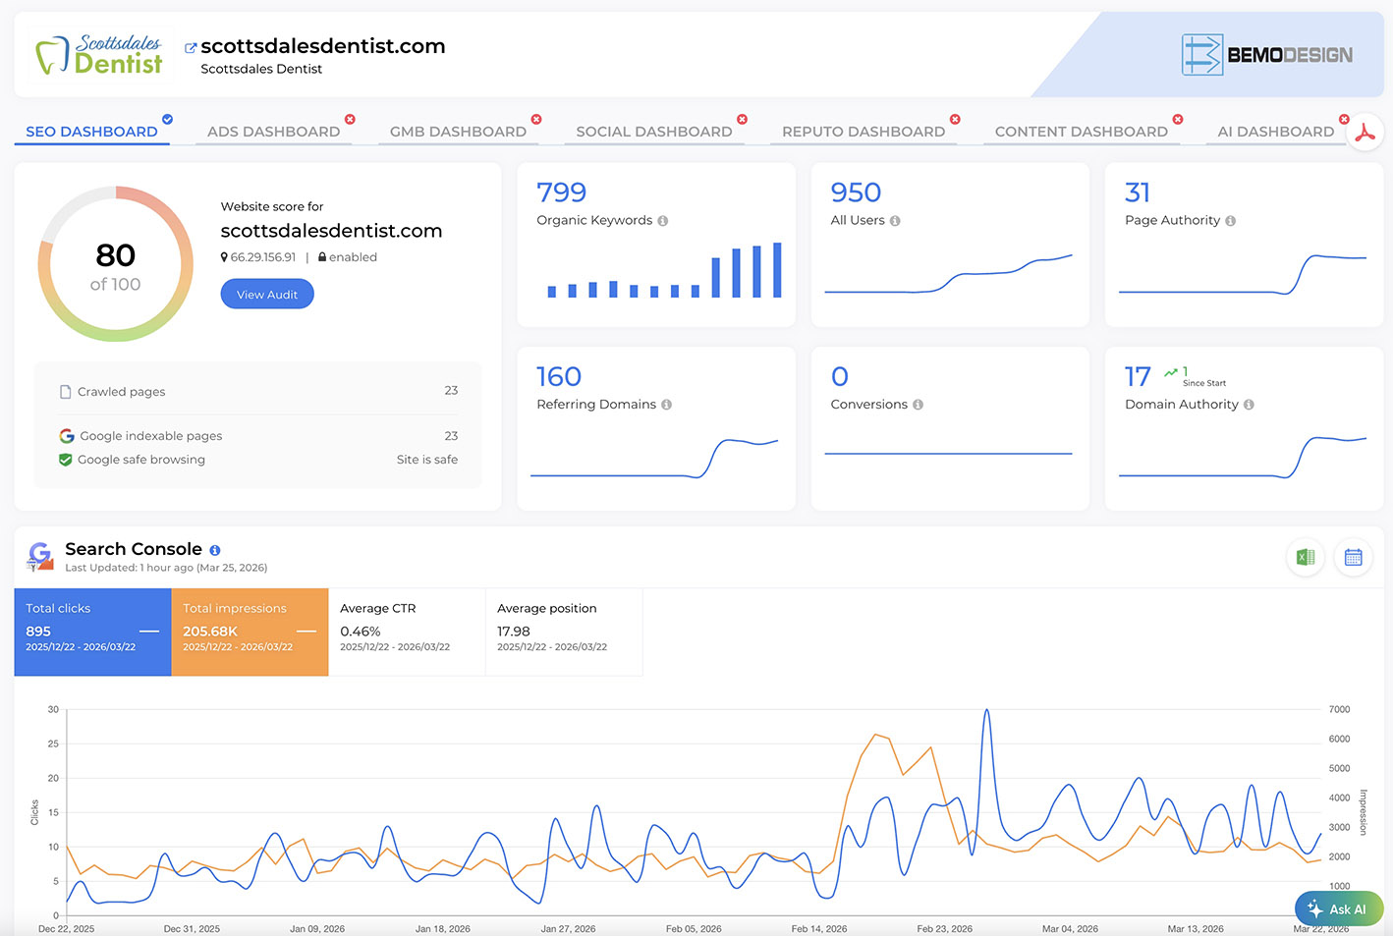
Task: Open the Ask AI assistant
Action: pos(1338,908)
